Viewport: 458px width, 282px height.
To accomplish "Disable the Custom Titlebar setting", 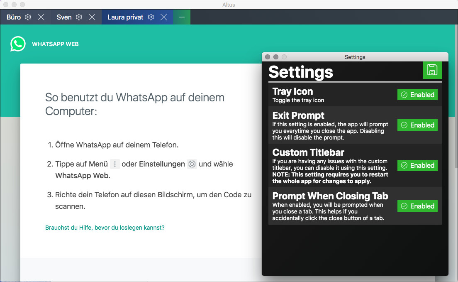I will point(417,165).
